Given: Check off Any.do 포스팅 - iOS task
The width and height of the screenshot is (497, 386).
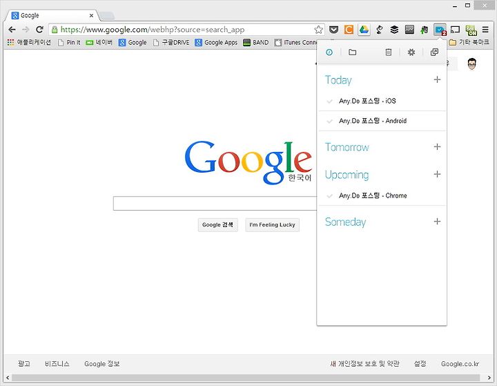Looking at the screenshot, I should pos(330,102).
